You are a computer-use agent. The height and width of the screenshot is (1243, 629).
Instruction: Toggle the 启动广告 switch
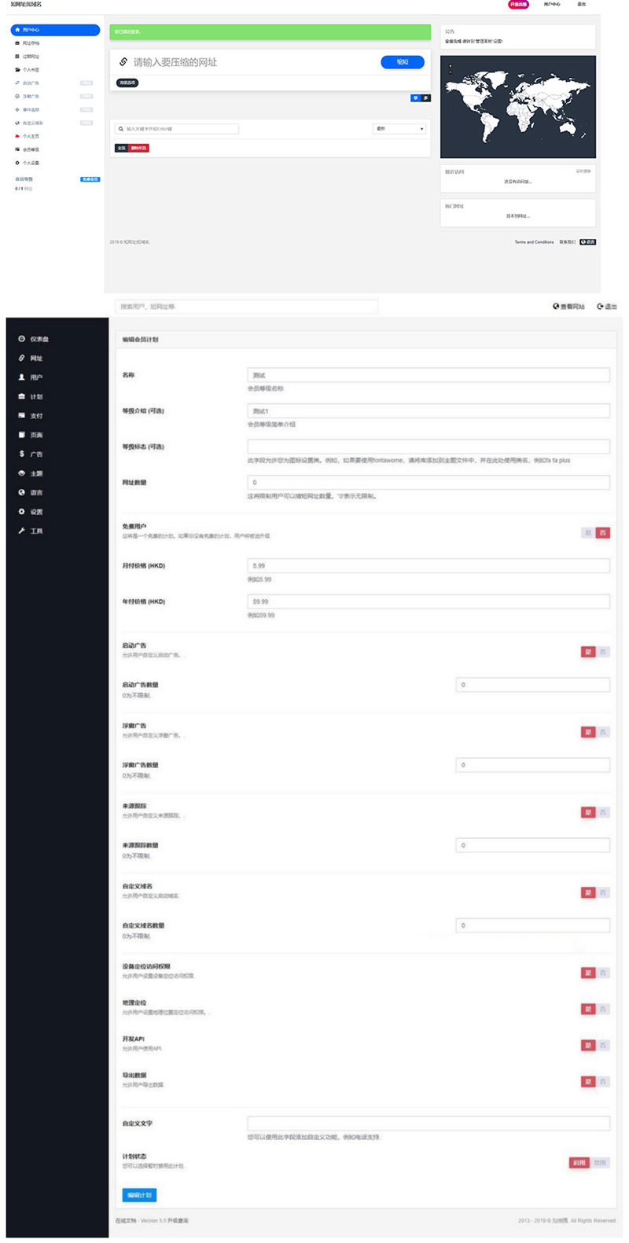pos(595,652)
